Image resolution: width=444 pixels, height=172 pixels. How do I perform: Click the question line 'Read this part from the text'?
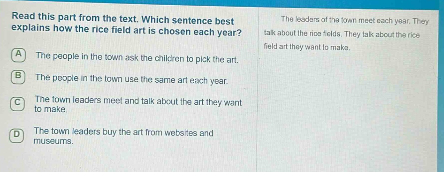(x=122, y=18)
